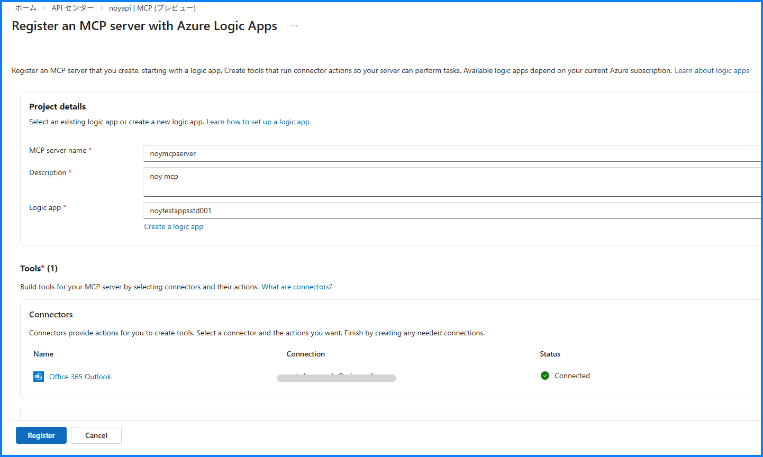Click the MCP server name label
The height and width of the screenshot is (457, 763).
(58, 150)
